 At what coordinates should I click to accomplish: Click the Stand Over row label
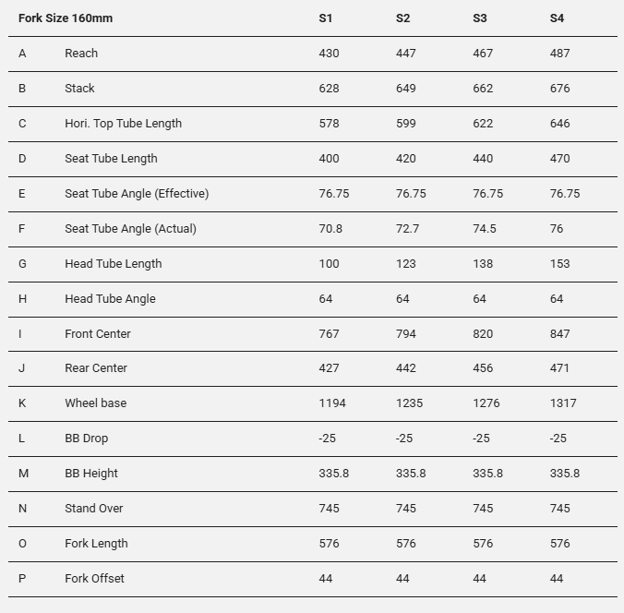(93, 509)
